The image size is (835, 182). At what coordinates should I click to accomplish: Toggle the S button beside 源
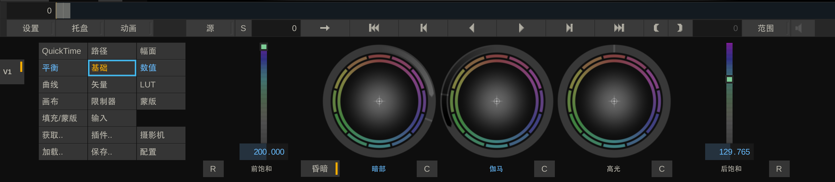(x=243, y=28)
